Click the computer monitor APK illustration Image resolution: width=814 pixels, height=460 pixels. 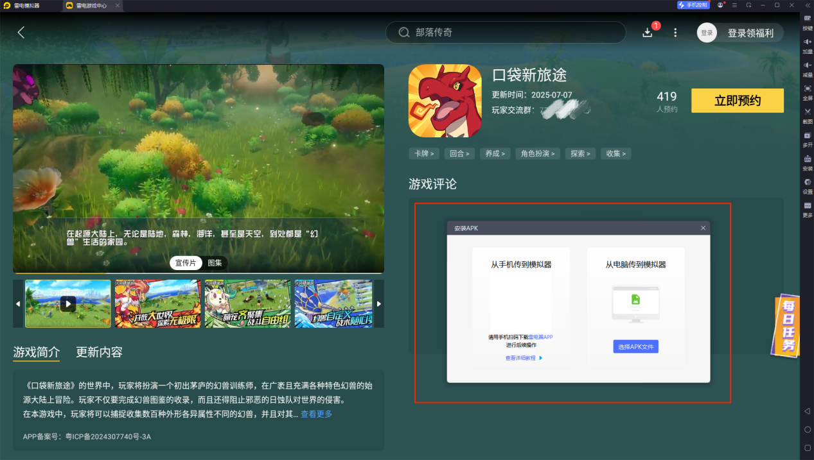(x=635, y=303)
